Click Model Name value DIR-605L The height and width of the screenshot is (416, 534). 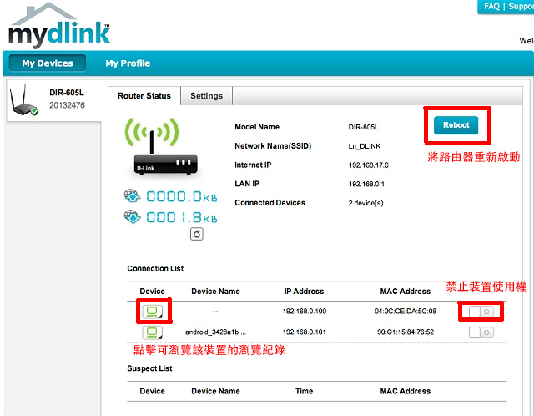pyautogui.click(x=363, y=127)
